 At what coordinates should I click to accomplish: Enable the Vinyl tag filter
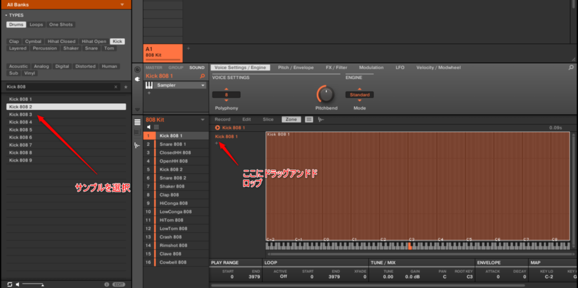click(29, 73)
